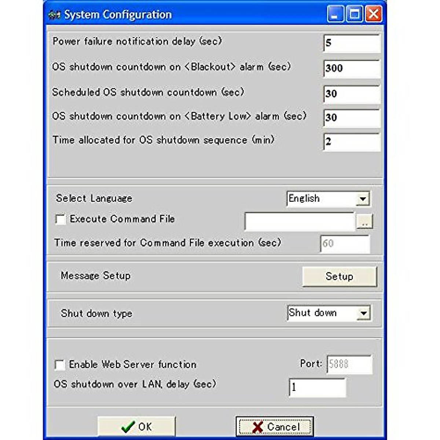This screenshot has width=440, height=440.
Task: Click the Cancel button
Action: (x=275, y=427)
